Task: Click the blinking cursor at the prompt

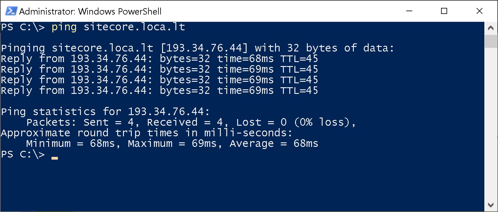Action: pos(55,157)
